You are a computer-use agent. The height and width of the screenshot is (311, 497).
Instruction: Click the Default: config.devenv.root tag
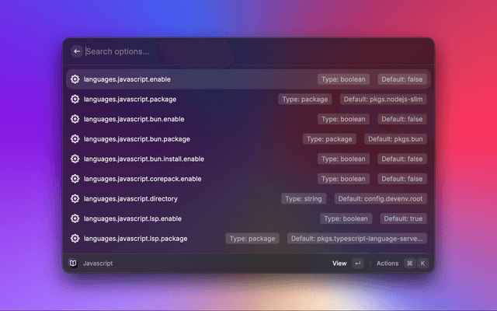[380, 199]
